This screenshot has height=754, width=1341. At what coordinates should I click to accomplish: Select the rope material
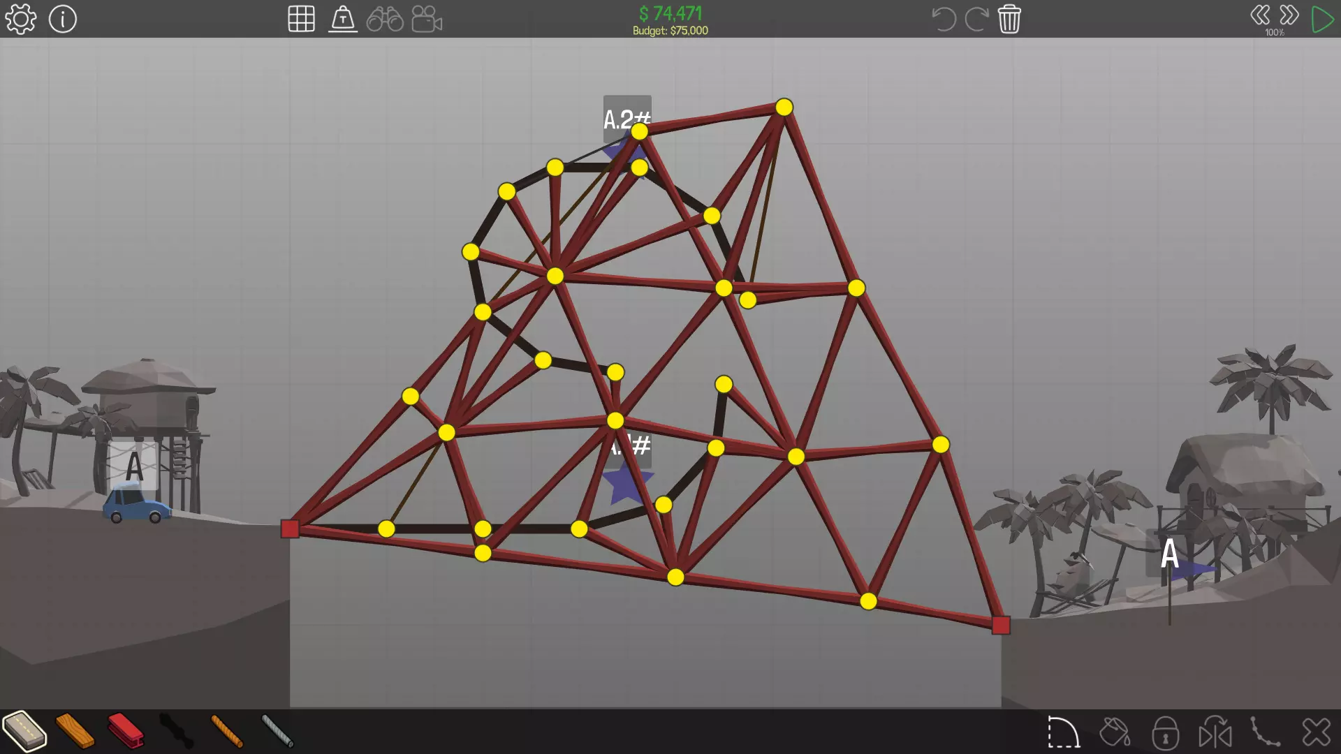click(x=227, y=731)
